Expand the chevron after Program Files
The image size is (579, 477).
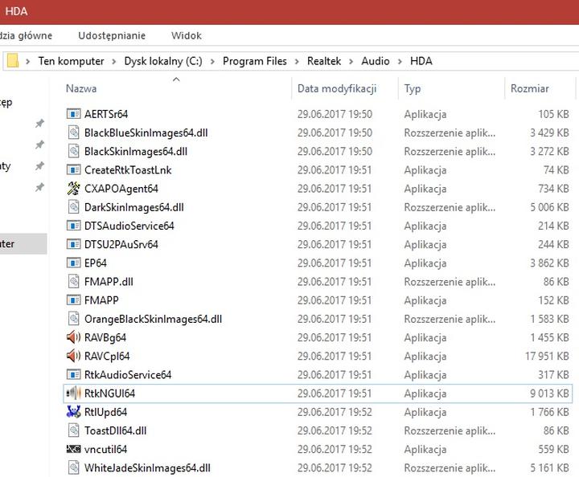(x=297, y=62)
